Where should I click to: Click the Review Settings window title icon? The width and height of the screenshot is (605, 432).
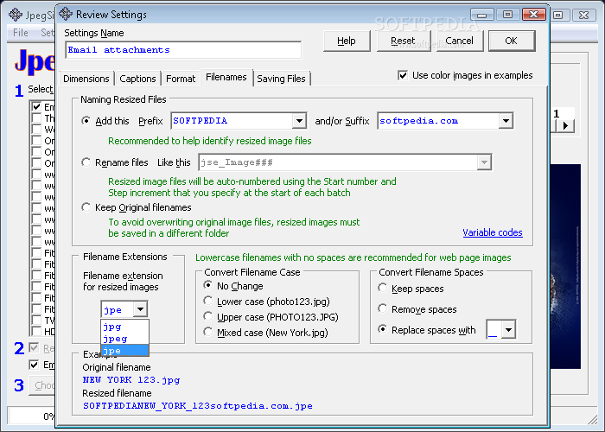tap(66, 14)
